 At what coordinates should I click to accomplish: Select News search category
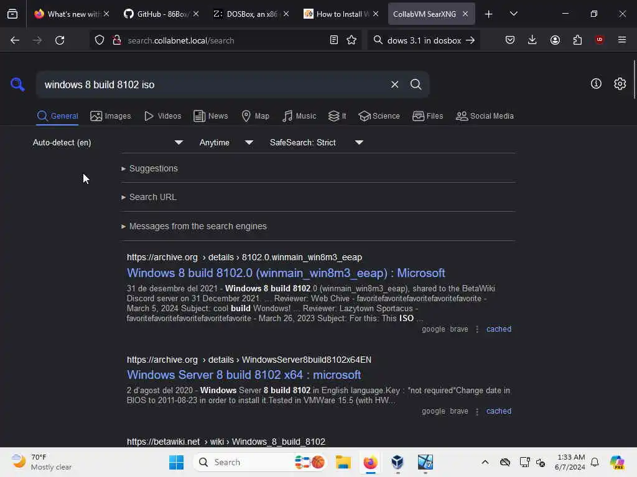tap(210, 116)
